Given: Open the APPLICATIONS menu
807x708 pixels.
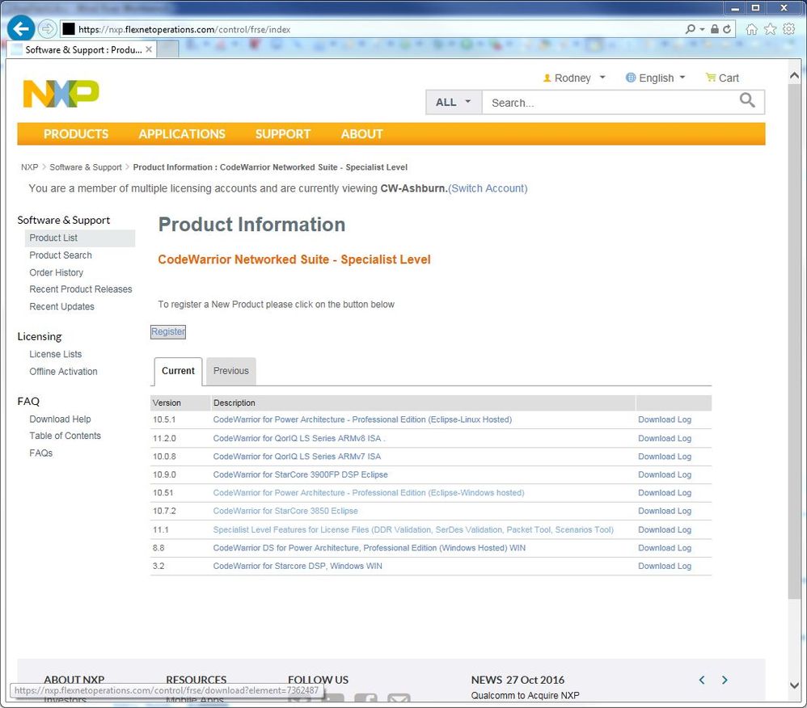Looking at the screenshot, I should coord(182,134).
